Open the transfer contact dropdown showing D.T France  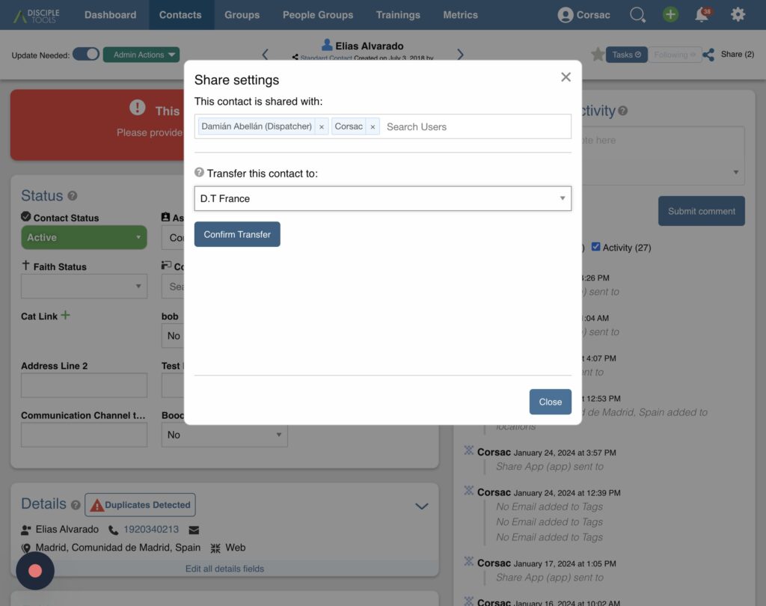382,198
